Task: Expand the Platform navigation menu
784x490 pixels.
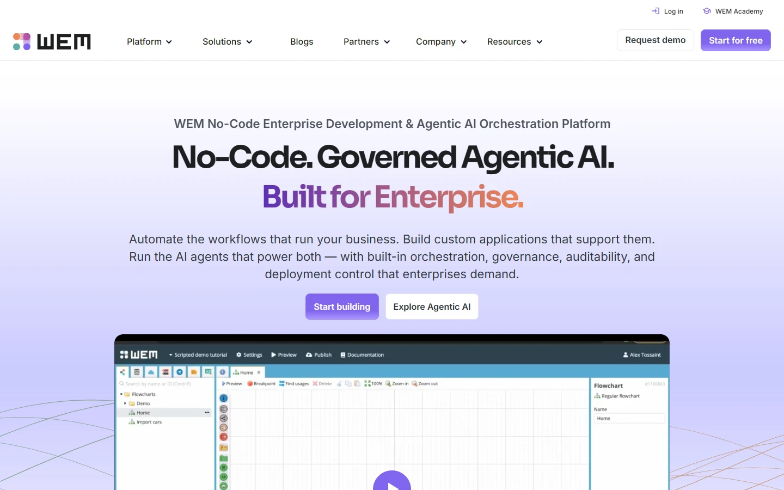Action: tap(149, 41)
